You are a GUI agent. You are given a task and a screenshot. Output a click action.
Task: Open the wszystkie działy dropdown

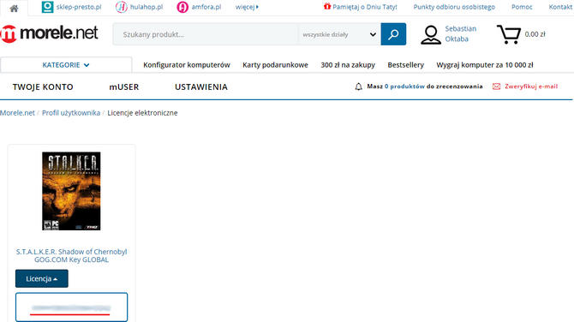pos(339,34)
